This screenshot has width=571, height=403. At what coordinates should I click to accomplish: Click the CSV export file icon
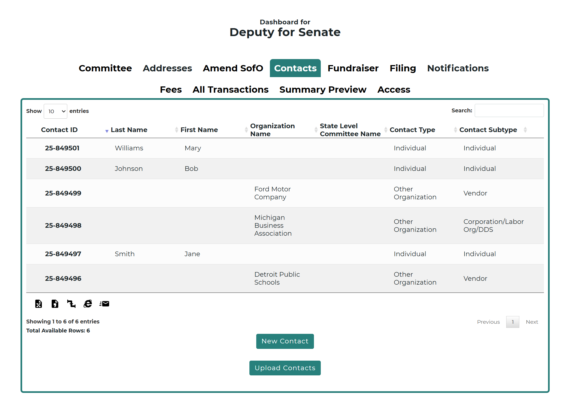55,304
